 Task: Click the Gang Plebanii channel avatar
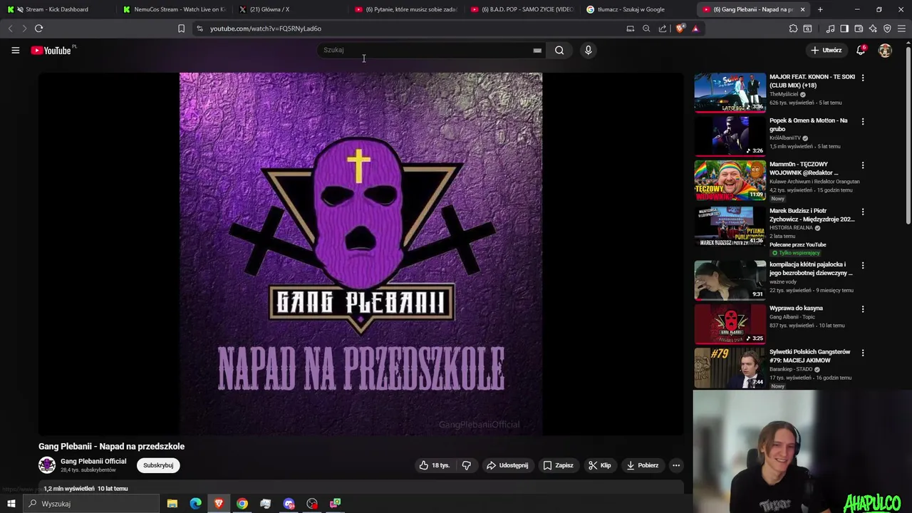pos(47,465)
